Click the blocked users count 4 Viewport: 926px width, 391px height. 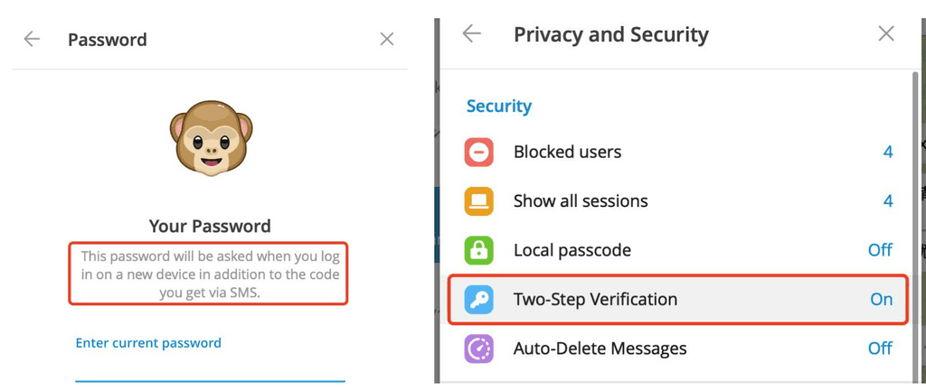click(888, 152)
